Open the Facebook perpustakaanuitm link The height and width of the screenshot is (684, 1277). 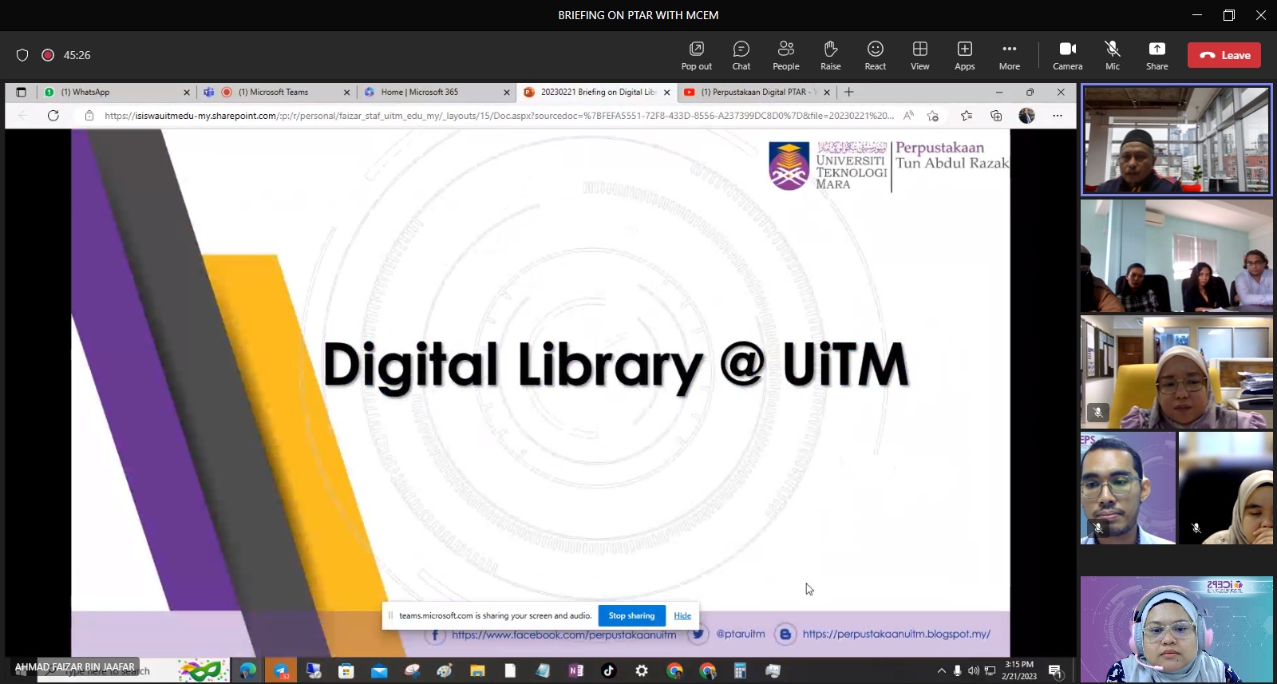tap(563, 635)
